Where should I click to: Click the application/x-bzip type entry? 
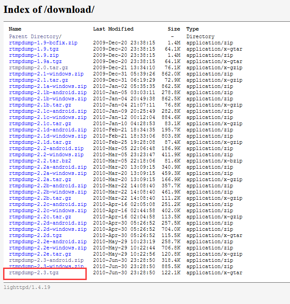pyautogui.click(x=214, y=161)
